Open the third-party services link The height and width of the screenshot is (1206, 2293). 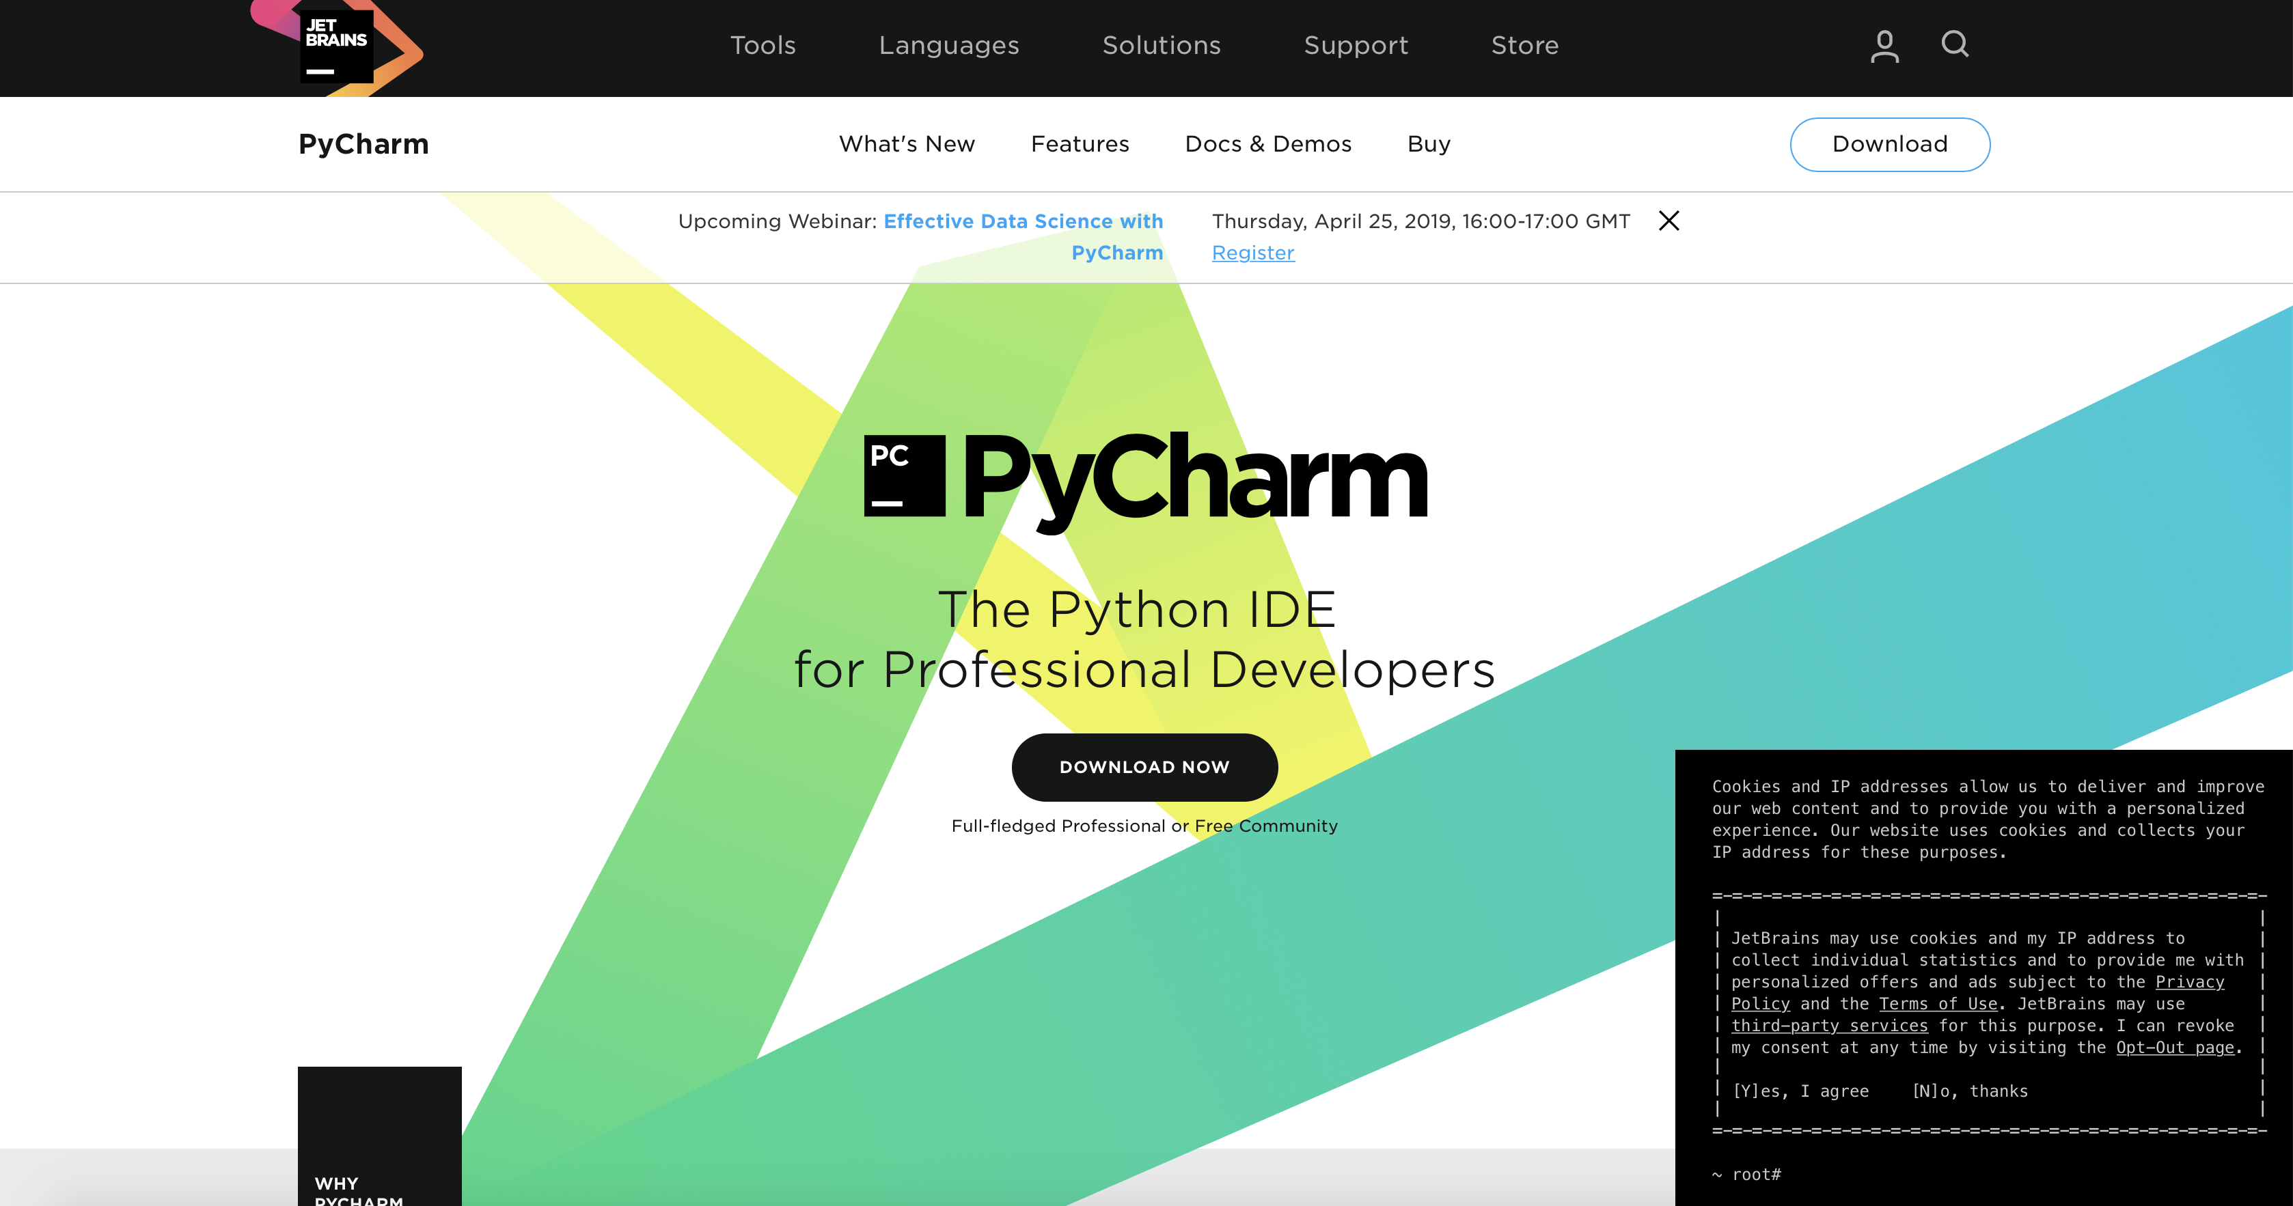(1829, 1026)
